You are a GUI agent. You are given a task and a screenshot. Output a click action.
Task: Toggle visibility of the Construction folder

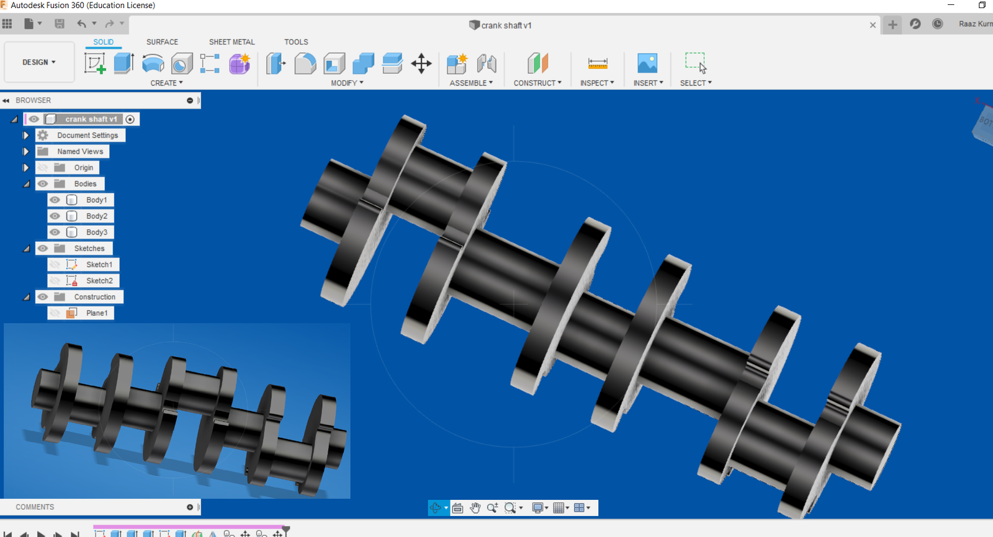point(43,297)
